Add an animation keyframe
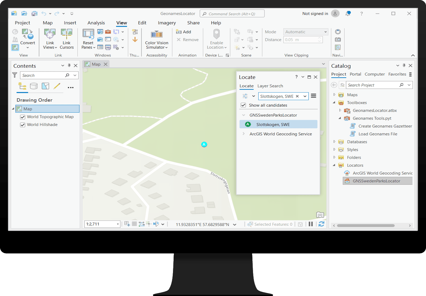426x296 pixels. click(184, 32)
